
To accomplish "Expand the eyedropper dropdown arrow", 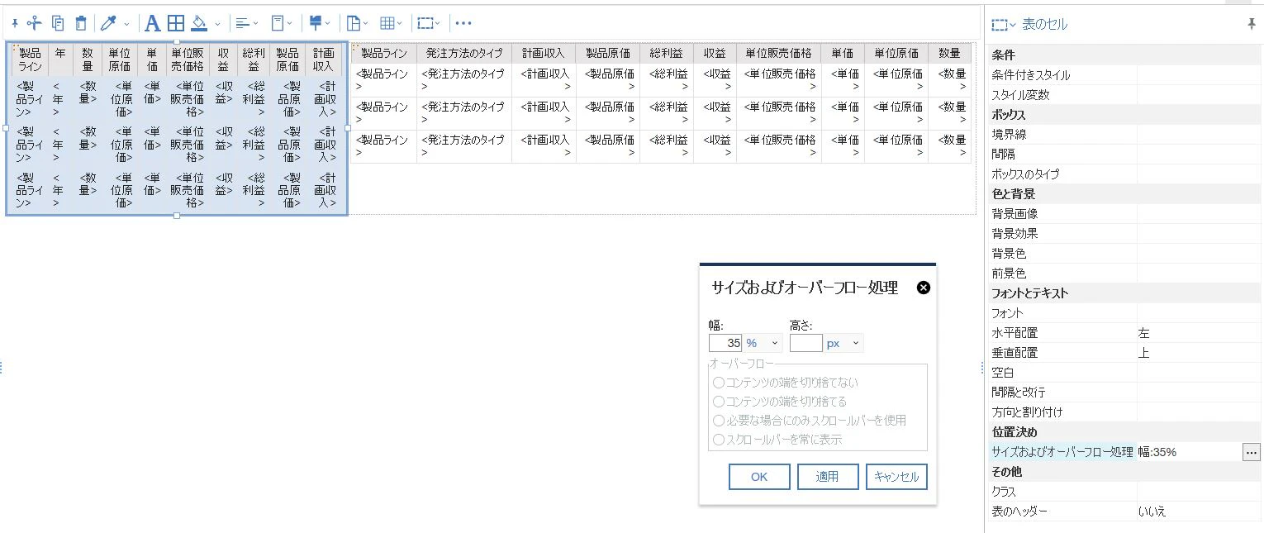I will [126, 24].
